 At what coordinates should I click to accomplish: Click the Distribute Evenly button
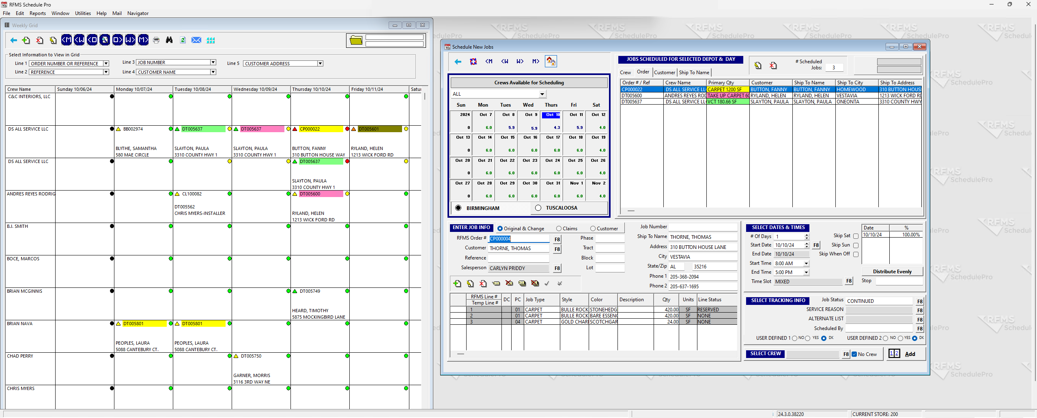click(892, 271)
